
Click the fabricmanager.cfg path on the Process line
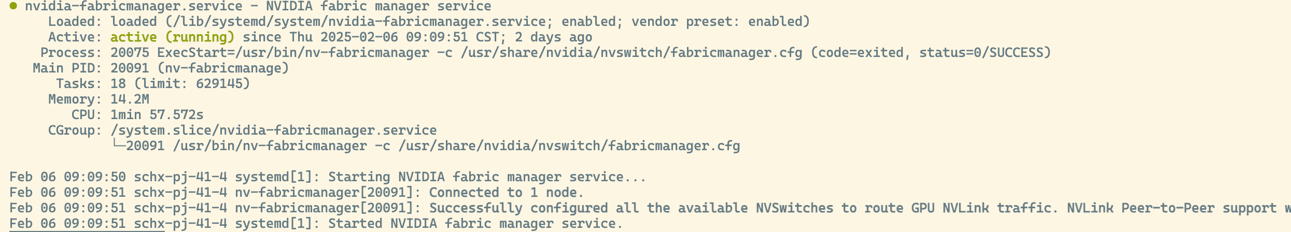pos(631,53)
